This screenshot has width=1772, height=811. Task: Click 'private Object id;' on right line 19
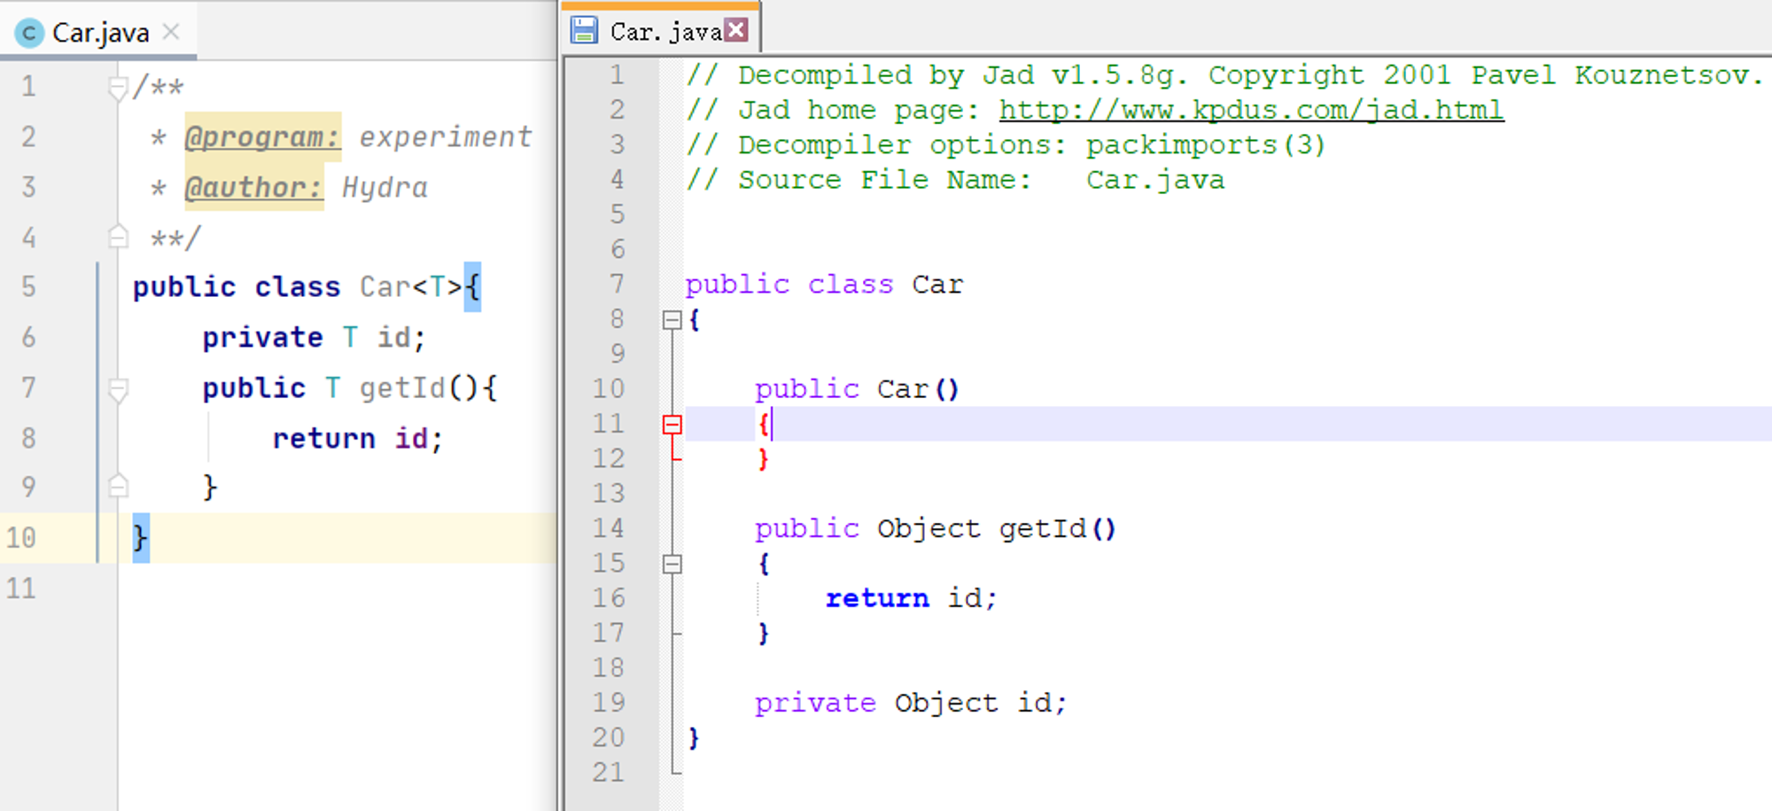911,703
